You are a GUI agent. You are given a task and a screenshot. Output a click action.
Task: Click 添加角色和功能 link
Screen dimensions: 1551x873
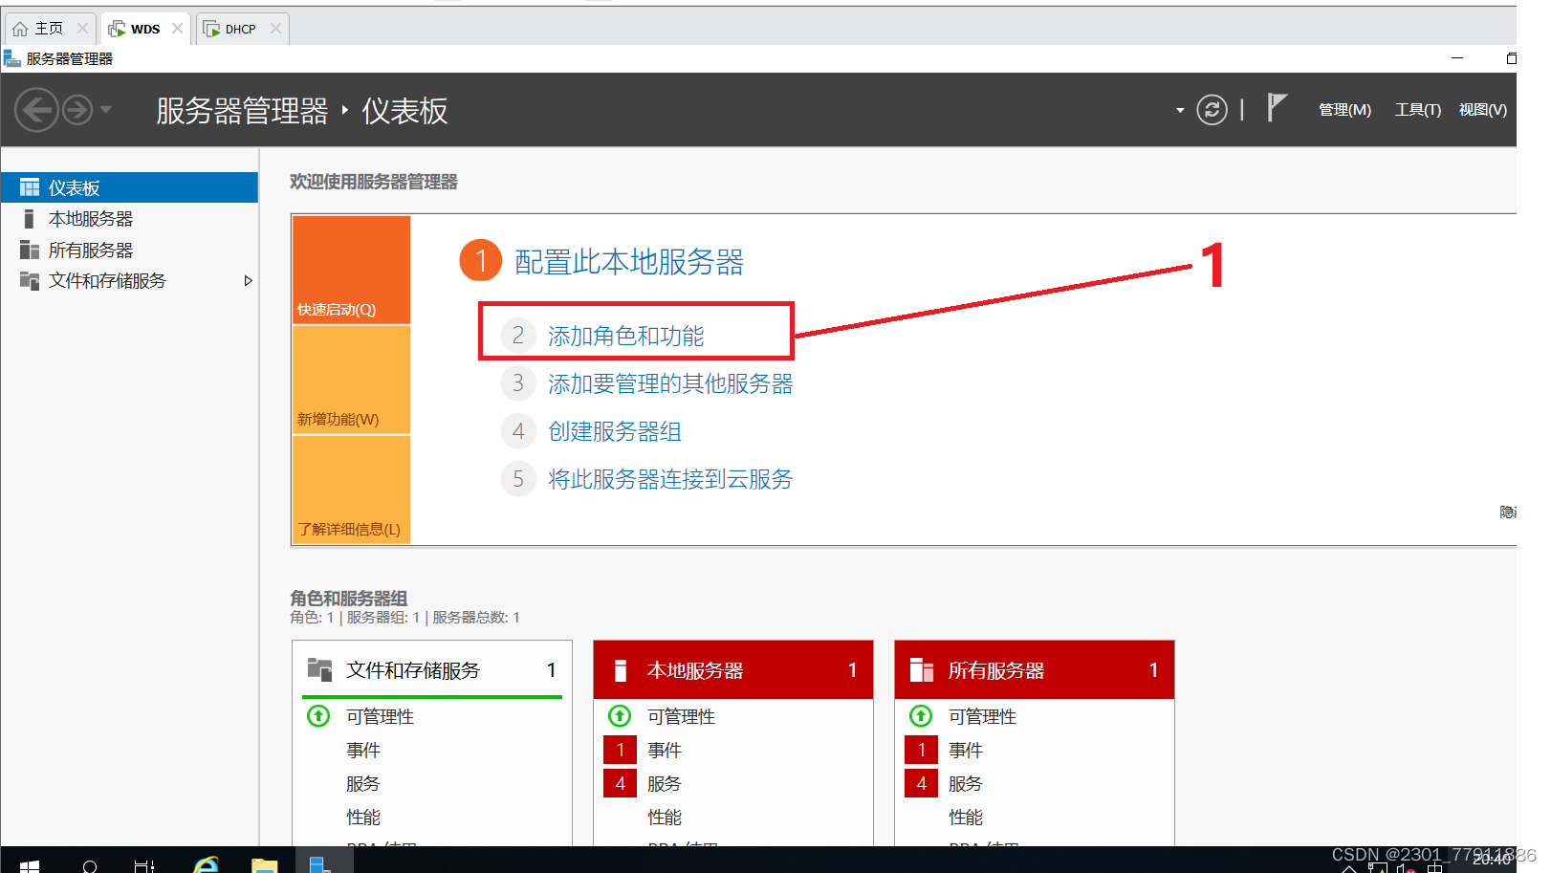tap(625, 336)
